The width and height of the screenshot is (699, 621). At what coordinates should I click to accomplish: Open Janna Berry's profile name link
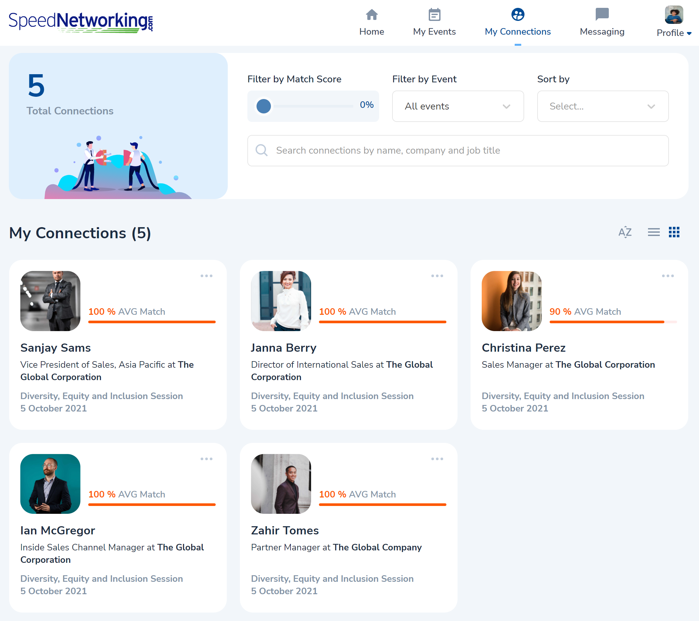[x=284, y=347]
